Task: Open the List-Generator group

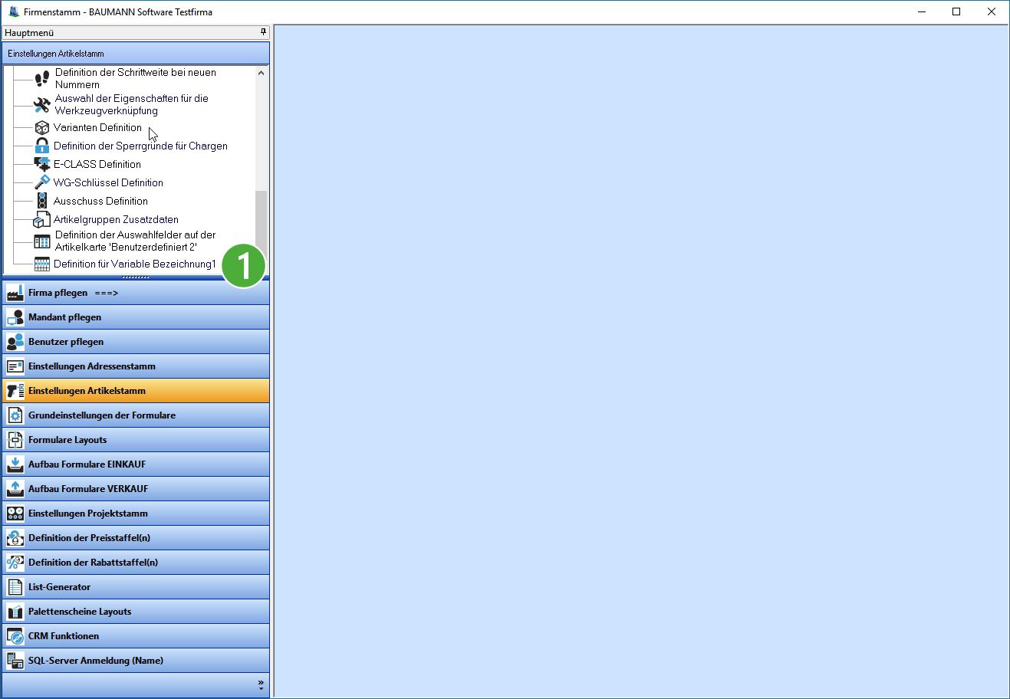Action: click(136, 587)
